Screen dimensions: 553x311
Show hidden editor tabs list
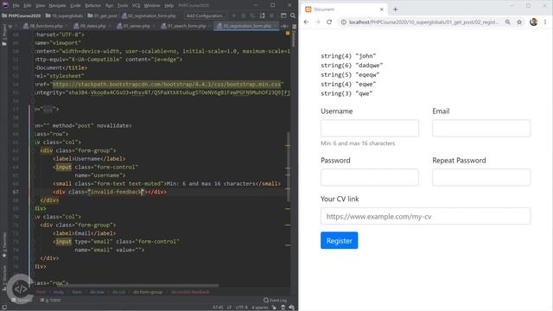[x=284, y=26]
